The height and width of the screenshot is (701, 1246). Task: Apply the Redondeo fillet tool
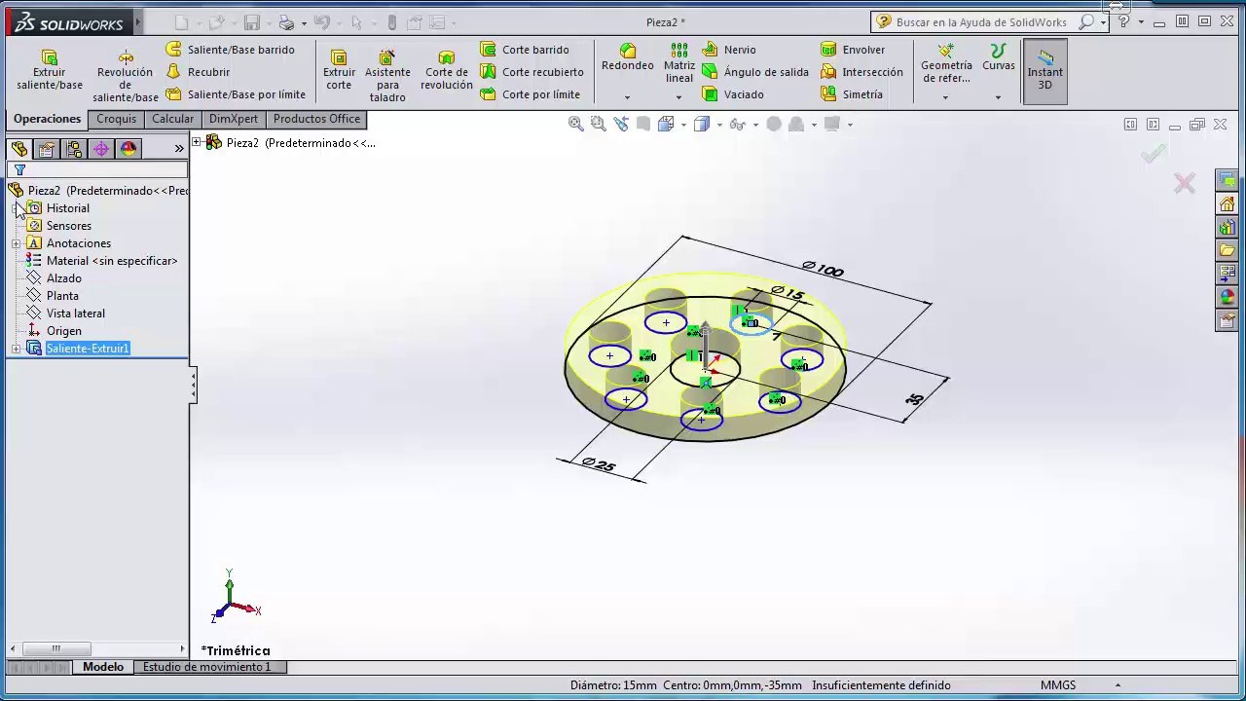pyautogui.click(x=627, y=58)
